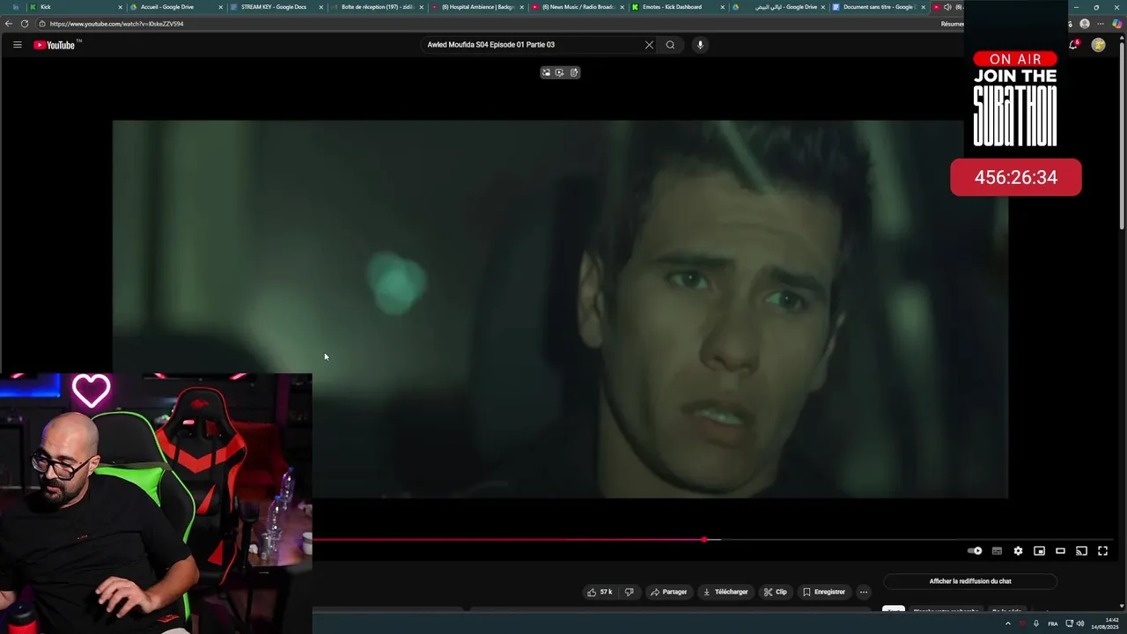Enable miniplayer mode
Viewport: 1127px width, 634px height.
(1039, 551)
